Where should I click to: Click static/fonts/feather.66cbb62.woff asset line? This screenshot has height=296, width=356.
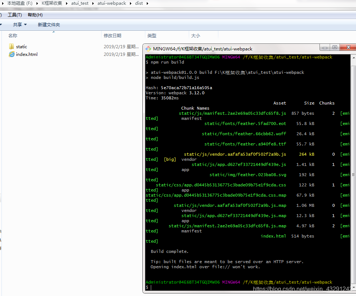[x=244, y=134]
